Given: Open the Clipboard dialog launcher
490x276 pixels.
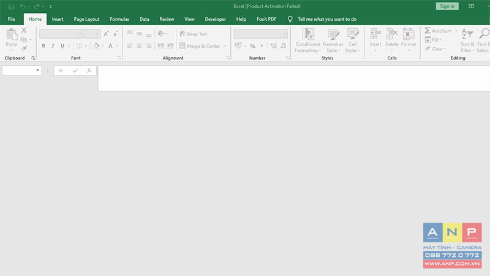Looking at the screenshot, I should click(x=33, y=58).
